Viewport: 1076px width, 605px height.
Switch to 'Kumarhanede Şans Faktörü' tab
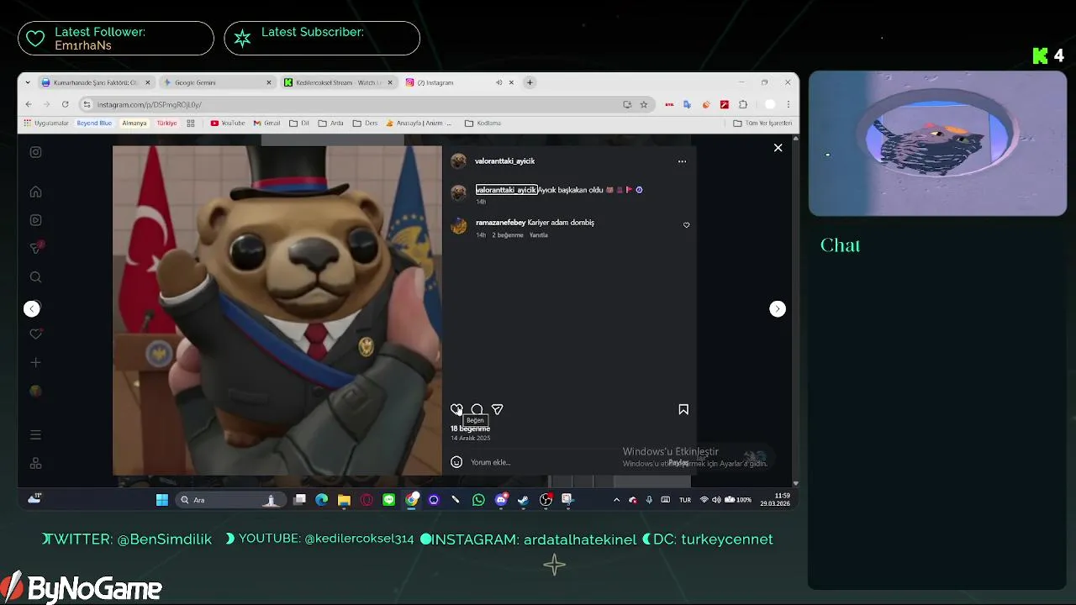95,82
